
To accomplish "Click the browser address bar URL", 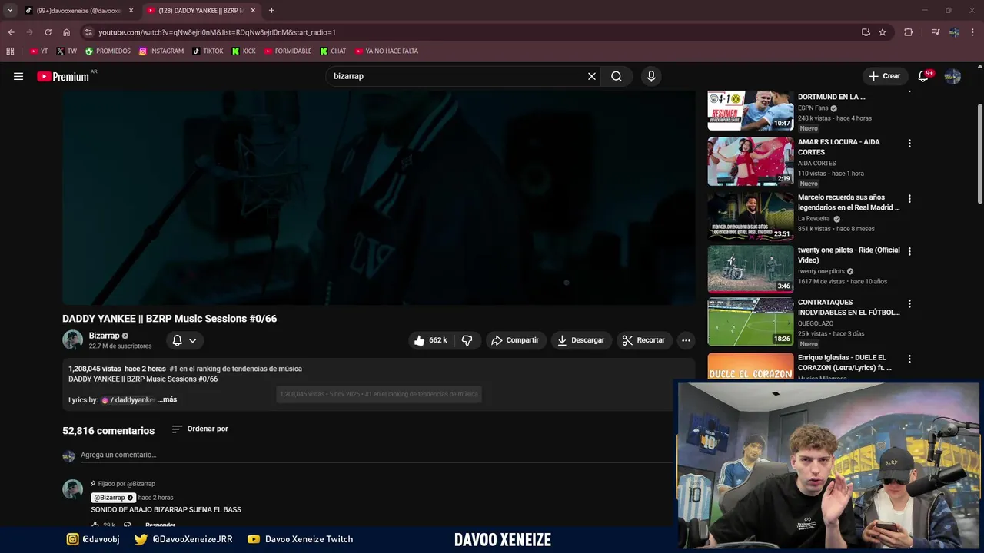I will [x=218, y=32].
